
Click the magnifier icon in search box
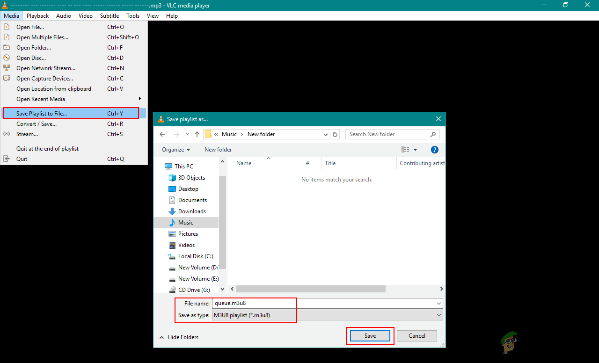433,134
